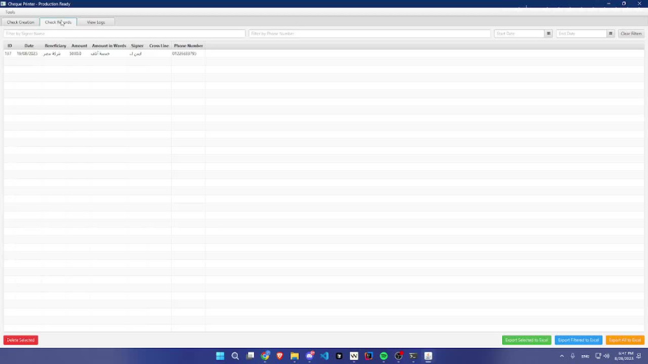Screen dimensions: 648x364
Task: Open Task View on the taskbar
Action: (x=250, y=356)
